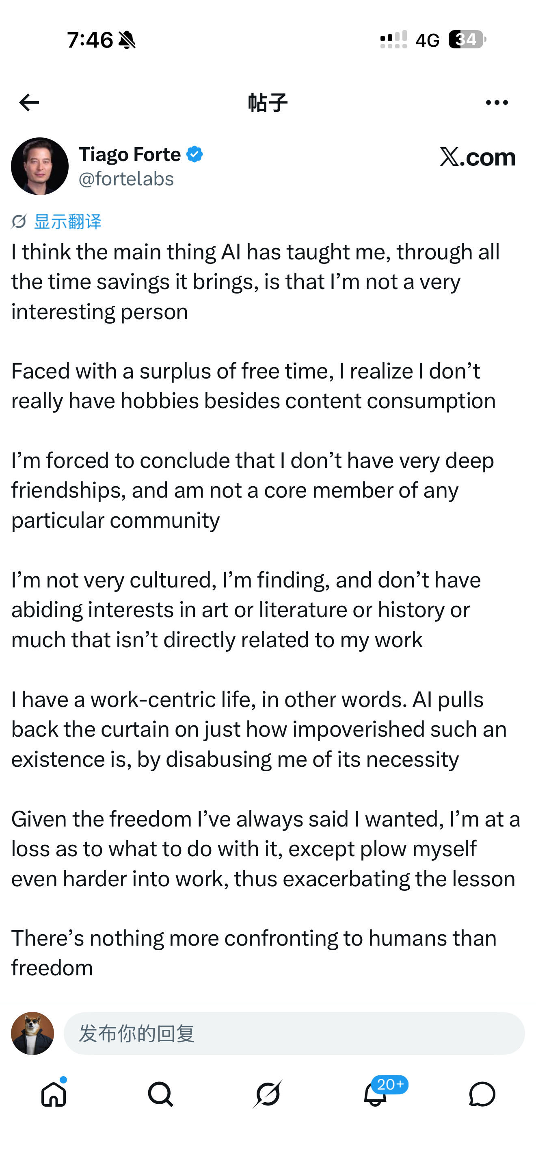Viewport: 536px width, 1166px height.
Task: Open Tiago Forte's profile picture
Action: [40, 166]
